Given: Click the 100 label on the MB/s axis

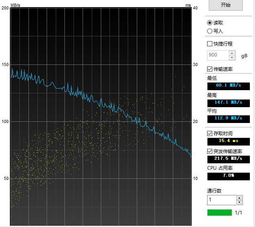Looking at the screenshot, I should [5, 121].
